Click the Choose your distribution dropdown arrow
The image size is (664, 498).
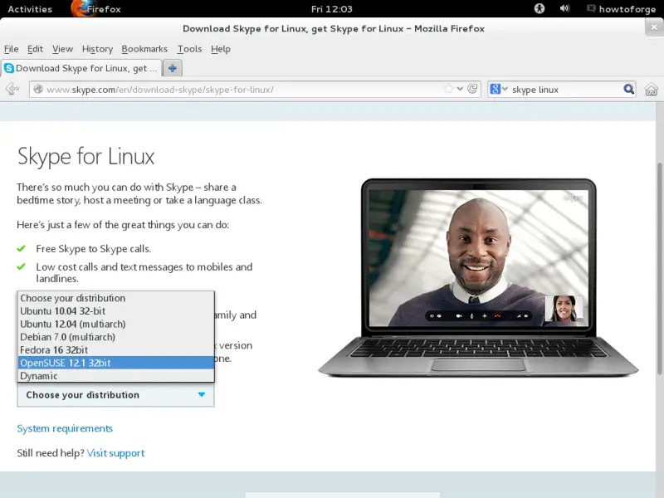202,395
